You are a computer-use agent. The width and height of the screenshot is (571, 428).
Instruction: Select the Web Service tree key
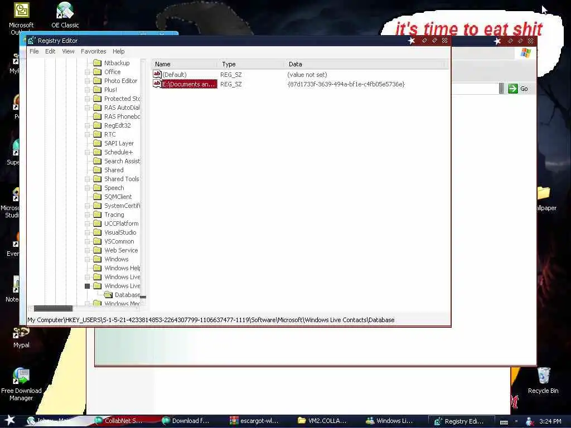click(x=121, y=250)
